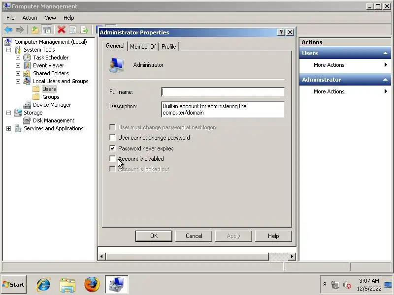This screenshot has height=295, width=394.
Task: Click the Export List toolbar icon
Action: 84,30
